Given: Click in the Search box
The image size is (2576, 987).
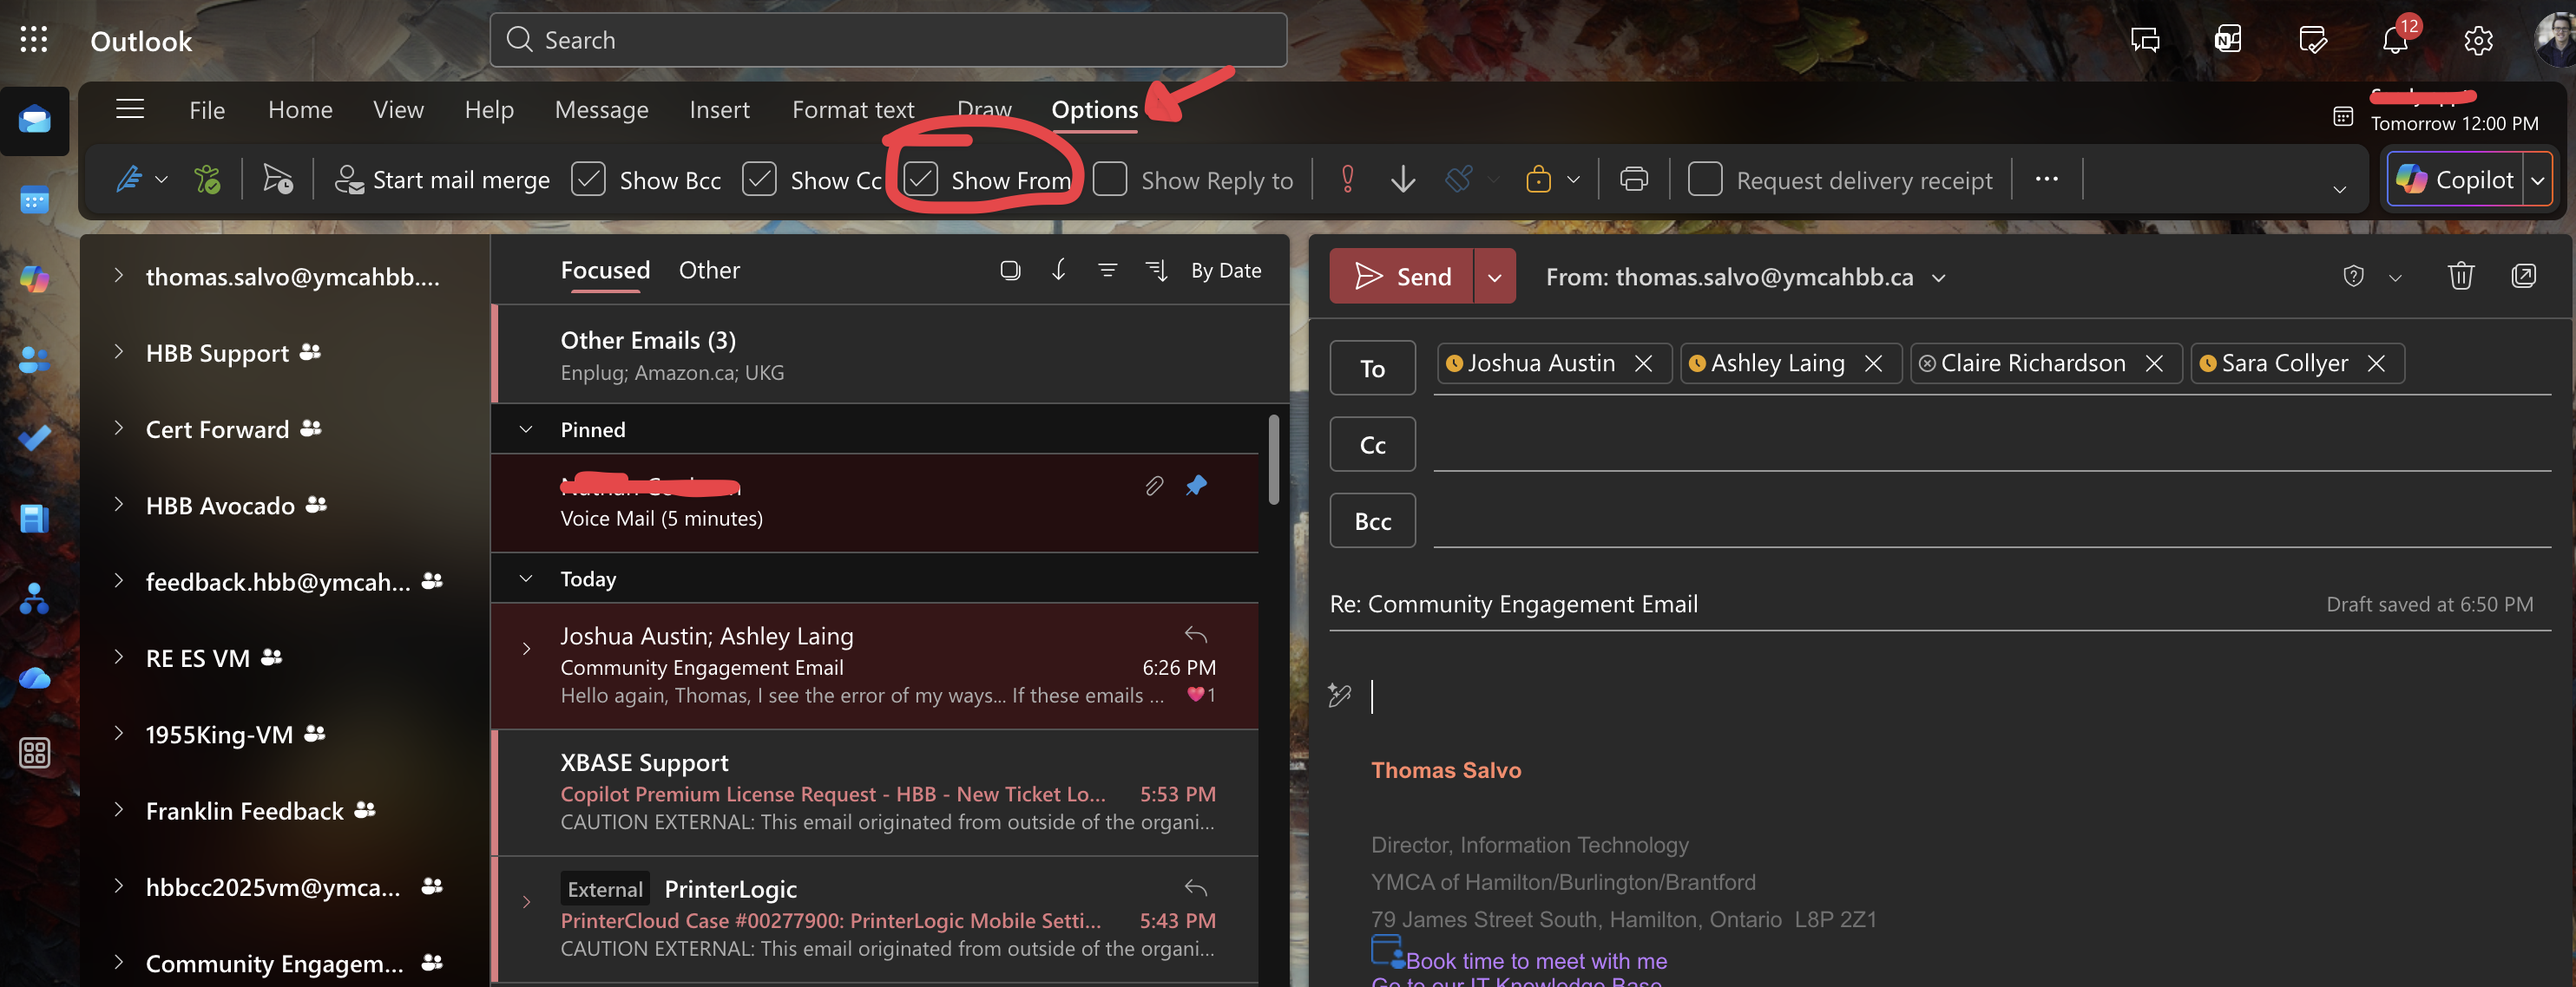Looking at the screenshot, I should click(887, 40).
